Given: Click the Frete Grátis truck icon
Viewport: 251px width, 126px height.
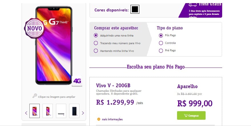Looking at the screenshot, I should 193,5.
